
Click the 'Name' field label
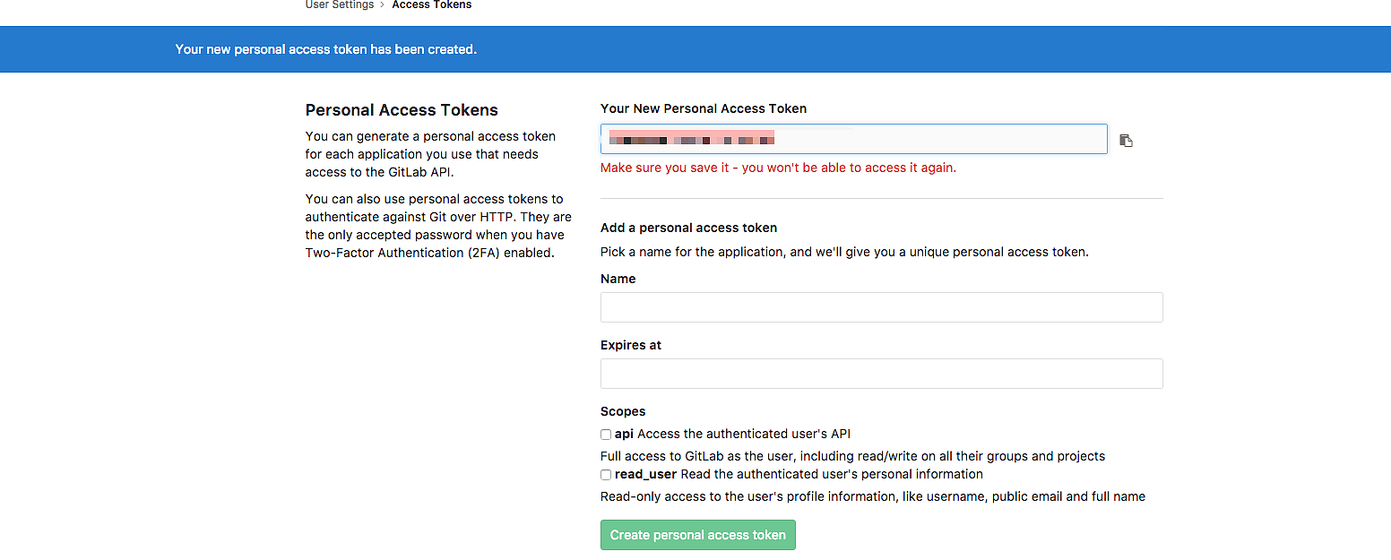pos(618,279)
